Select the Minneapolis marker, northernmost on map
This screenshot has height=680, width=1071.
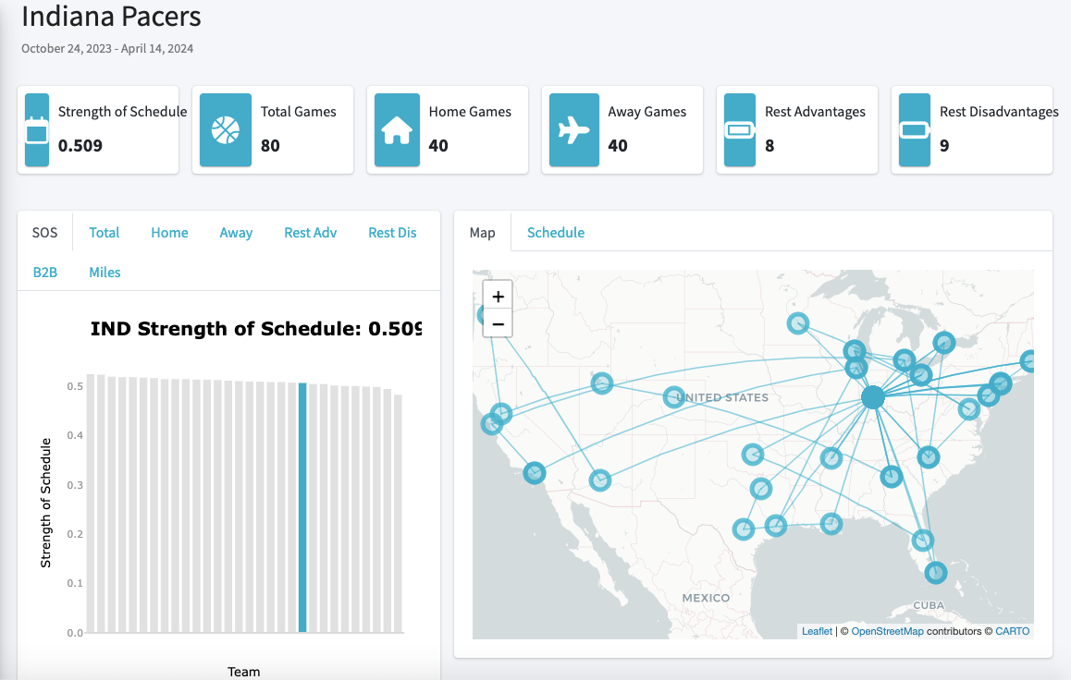[798, 323]
